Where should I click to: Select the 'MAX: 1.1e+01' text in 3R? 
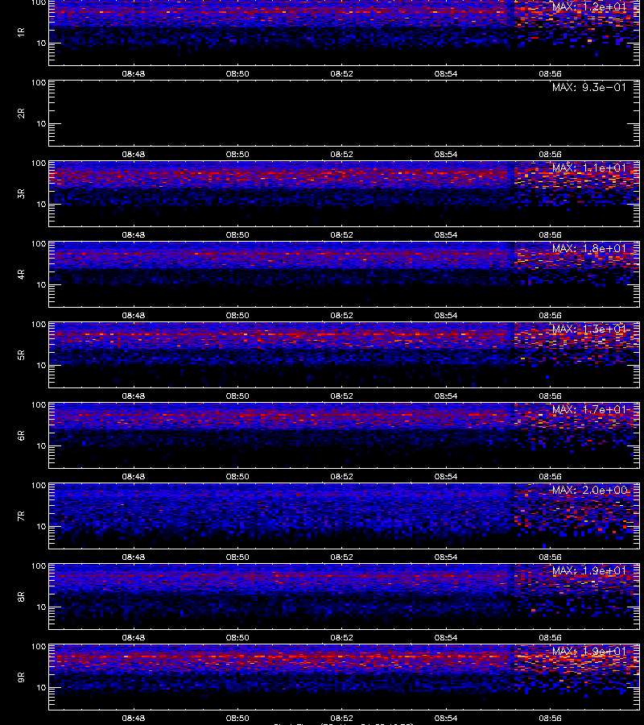(589, 168)
